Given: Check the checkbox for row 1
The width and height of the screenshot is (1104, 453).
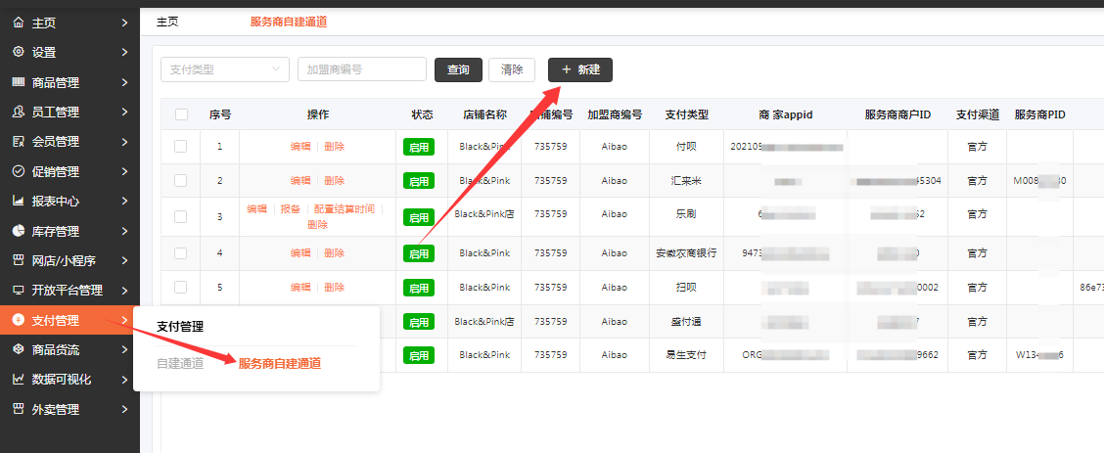Looking at the screenshot, I should pyautogui.click(x=180, y=146).
